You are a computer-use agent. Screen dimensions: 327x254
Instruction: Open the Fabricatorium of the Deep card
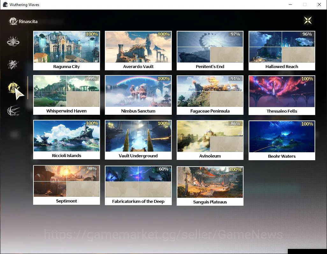138,185
